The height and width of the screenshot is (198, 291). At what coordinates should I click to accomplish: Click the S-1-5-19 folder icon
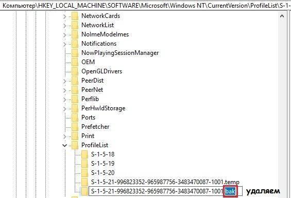coord(84,164)
